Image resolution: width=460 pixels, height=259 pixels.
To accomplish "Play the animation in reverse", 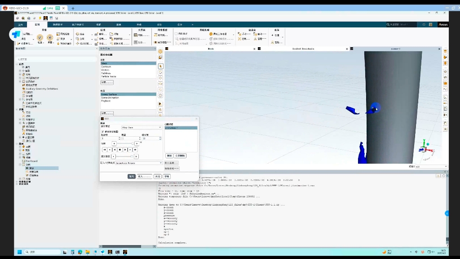I will tap(115, 150).
